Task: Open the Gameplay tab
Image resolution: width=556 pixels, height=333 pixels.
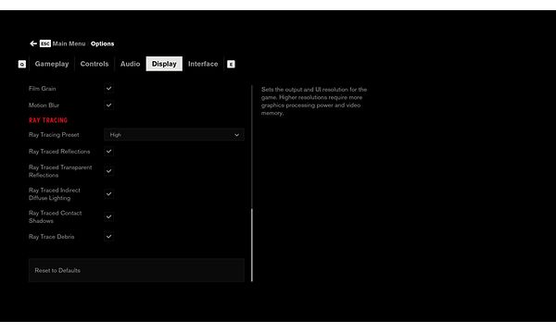Action: click(x=52, y=64)
